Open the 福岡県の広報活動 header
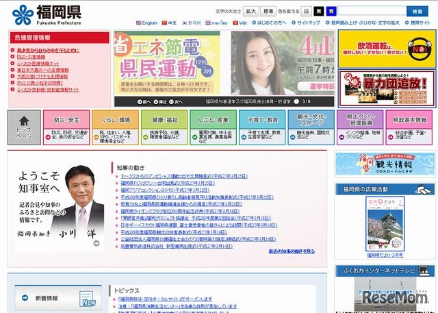The width and height of the screenshot is (438, 313). [385, 190]
